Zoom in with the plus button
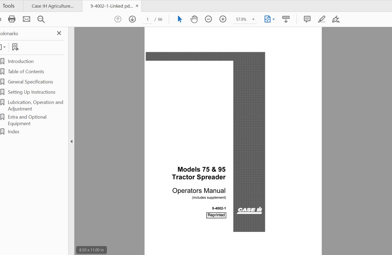This screenshot has height=255, width=392. click(223, 19)
